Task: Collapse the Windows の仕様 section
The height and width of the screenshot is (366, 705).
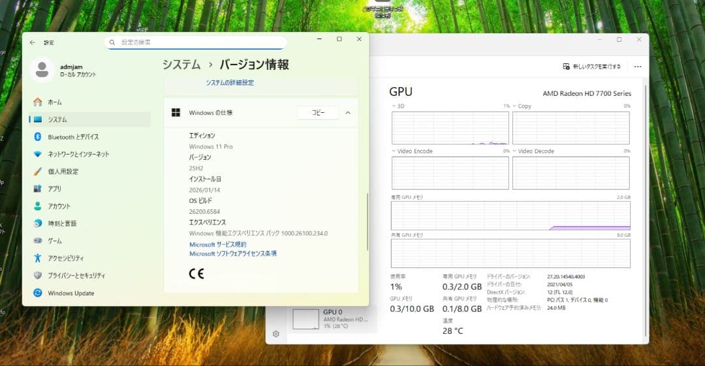Action: coord(347,113)
